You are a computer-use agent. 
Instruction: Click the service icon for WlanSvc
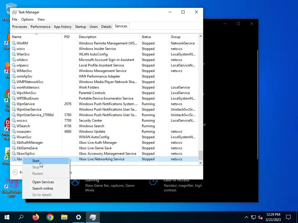[x=14, y=54]
